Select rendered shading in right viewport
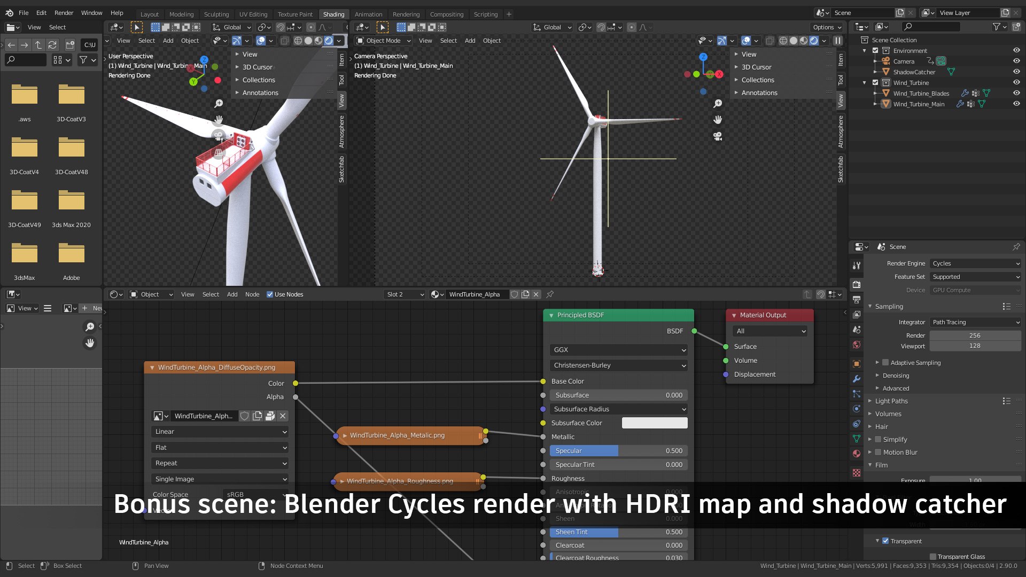Image resolution: width=1026 pixels, height=577 pixels. coord(814,41)
